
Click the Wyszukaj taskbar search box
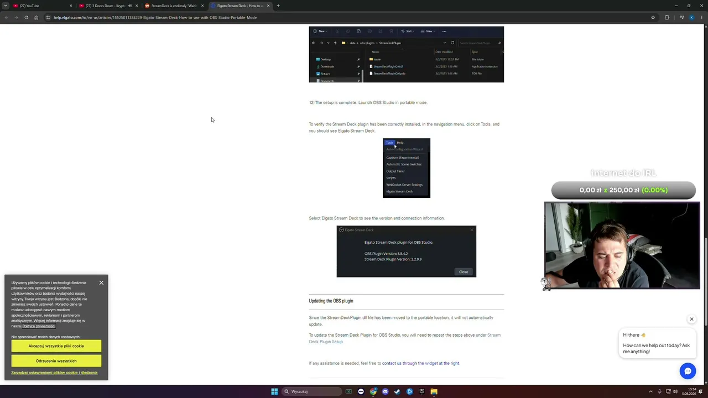pos(311,391)
